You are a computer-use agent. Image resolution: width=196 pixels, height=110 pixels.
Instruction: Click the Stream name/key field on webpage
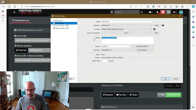[x=39, y=50]
